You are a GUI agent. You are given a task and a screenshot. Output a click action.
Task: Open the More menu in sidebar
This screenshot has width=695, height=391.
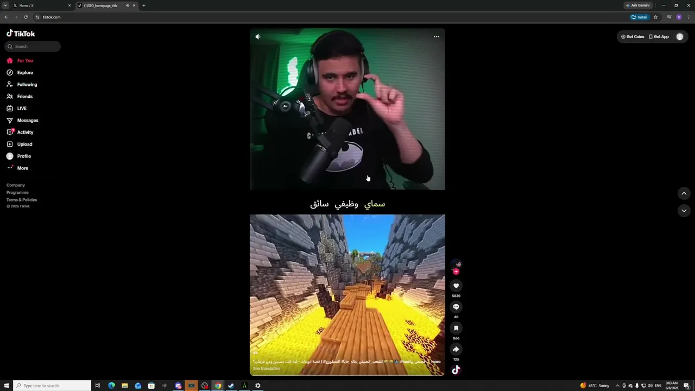coord(17,168)
